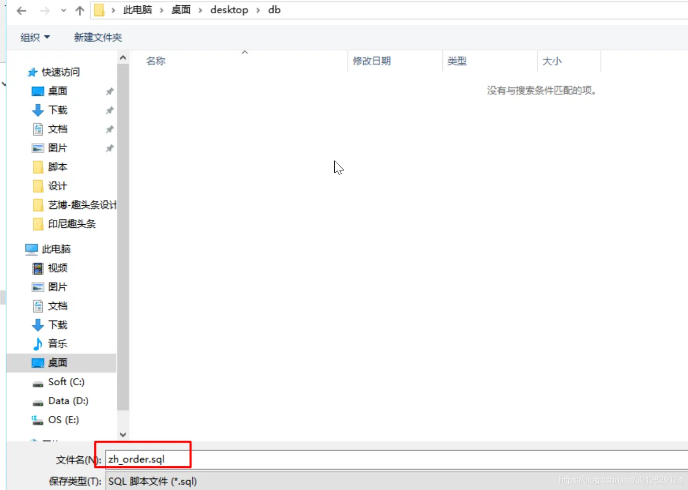This screenshot has height=490, width=688.
Task: Select 快速访问 in the navigation pane
Action: pyautogui.click(x=61, y=72)
